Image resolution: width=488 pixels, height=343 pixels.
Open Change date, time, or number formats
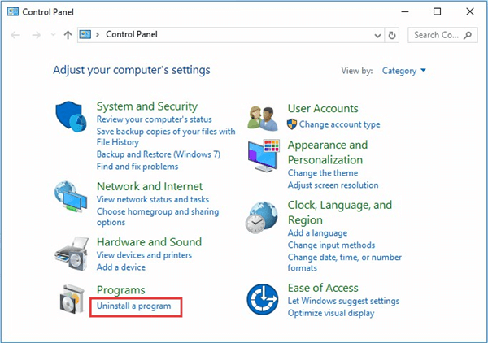click(x=345, y=263)
